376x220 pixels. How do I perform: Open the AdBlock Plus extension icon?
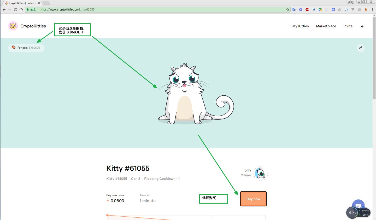click(x=307, y=10)
